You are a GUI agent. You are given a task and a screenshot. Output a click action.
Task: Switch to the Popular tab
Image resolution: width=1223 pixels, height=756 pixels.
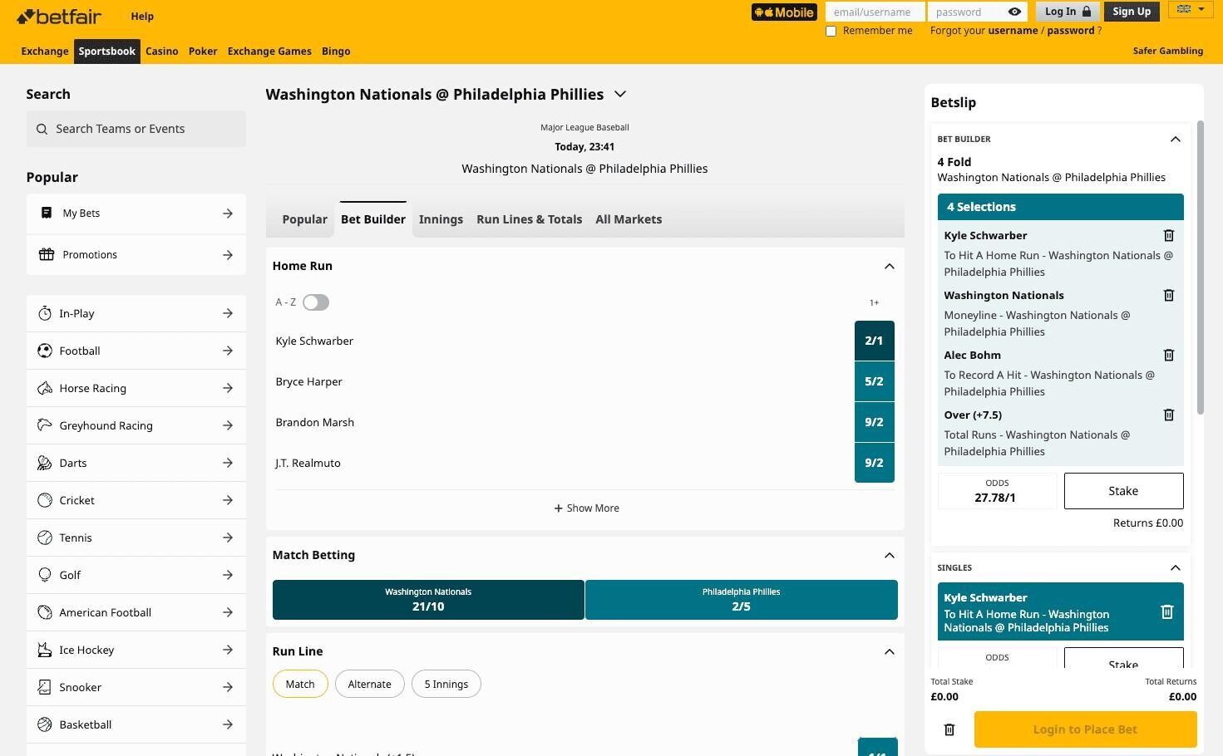[304, 219]
